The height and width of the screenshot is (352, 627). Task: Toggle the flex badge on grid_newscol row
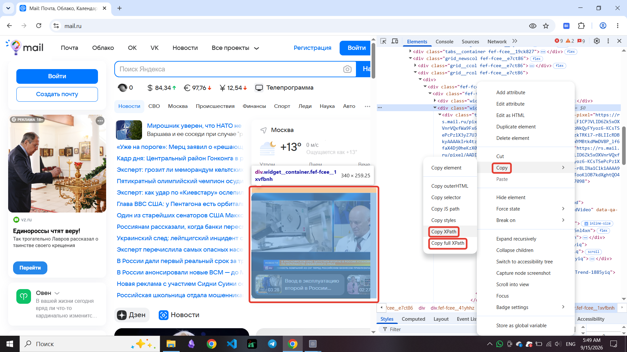point(537,59)
